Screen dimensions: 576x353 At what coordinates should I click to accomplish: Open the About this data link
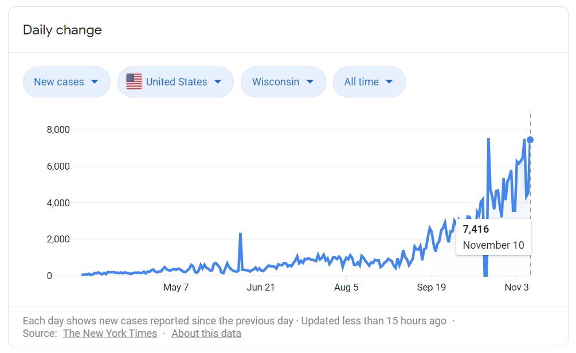(206, 334)
